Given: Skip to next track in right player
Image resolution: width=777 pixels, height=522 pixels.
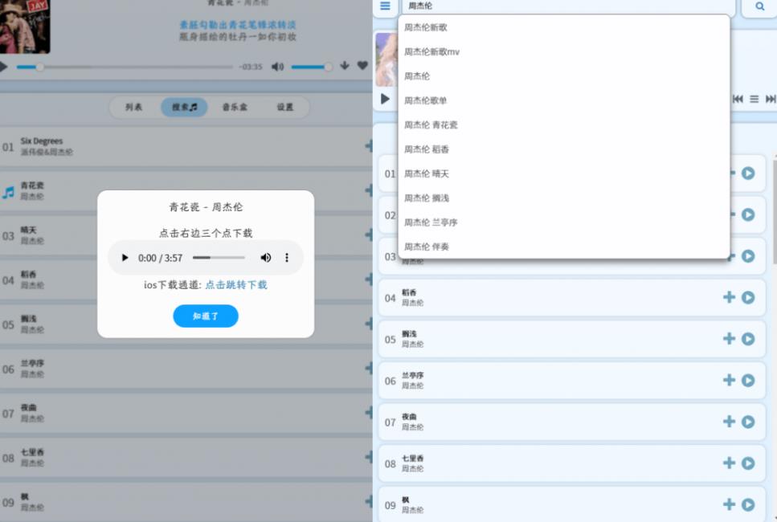Looking at the screenshot, I should (771, 99).
